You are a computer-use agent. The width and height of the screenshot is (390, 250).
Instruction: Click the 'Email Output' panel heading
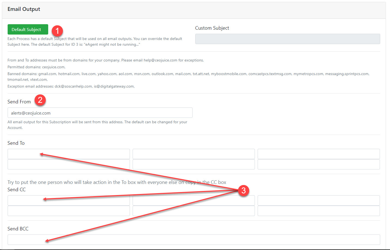pyautogui.click(x=24, y=9)
